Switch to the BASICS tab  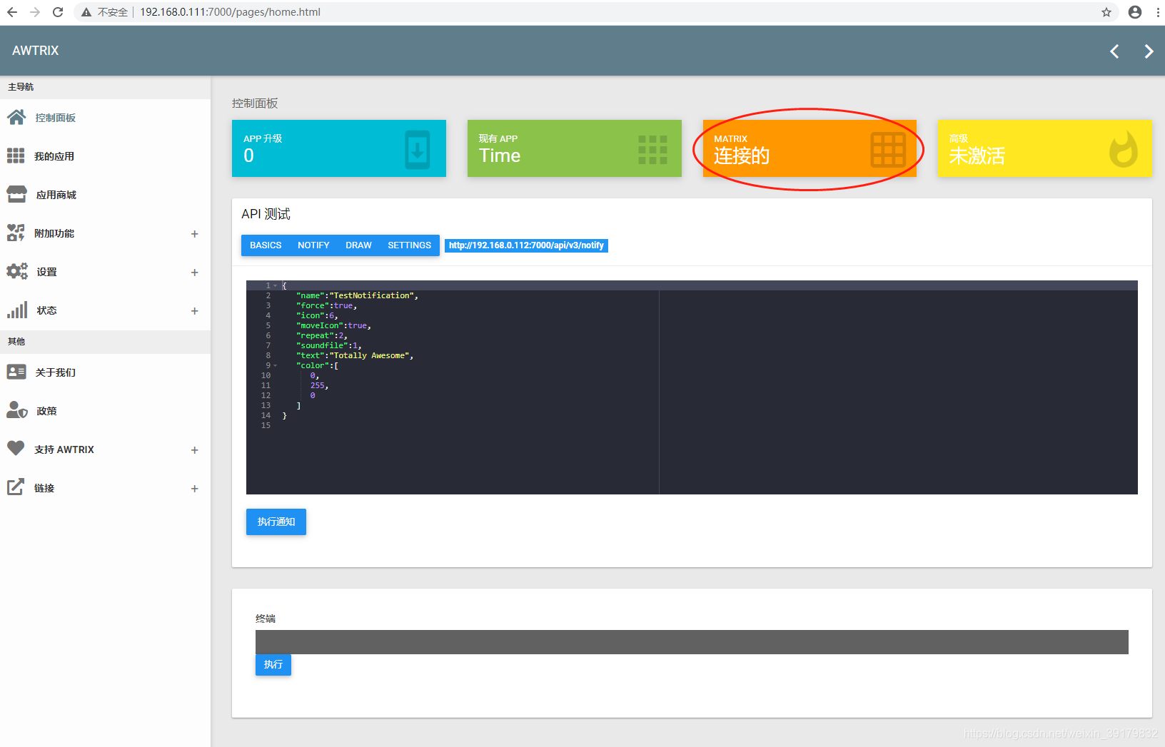[266, 245]
